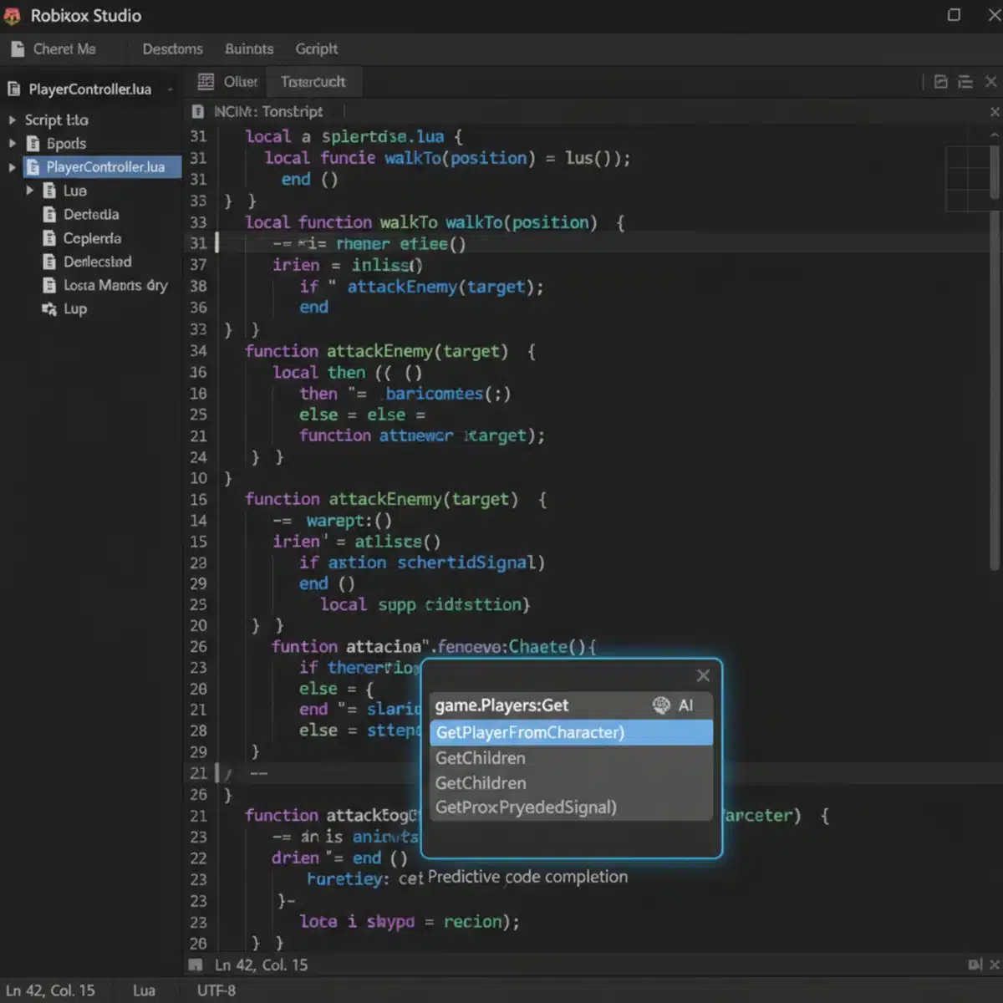Switch to the Gcript menu
1003x1003 pixels.
(x=316, y=48)
